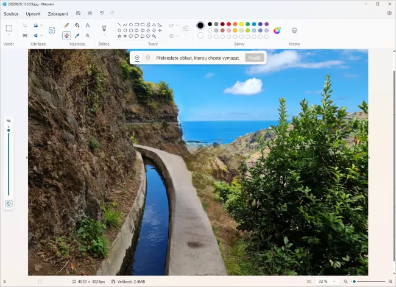Select the Magnifier tool
The image size is (396, 287).
(88, 36)
